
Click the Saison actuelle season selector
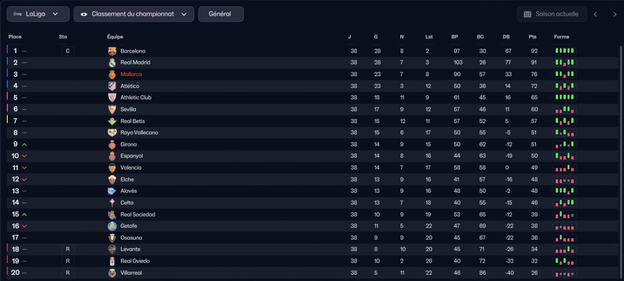click(551, 14)
